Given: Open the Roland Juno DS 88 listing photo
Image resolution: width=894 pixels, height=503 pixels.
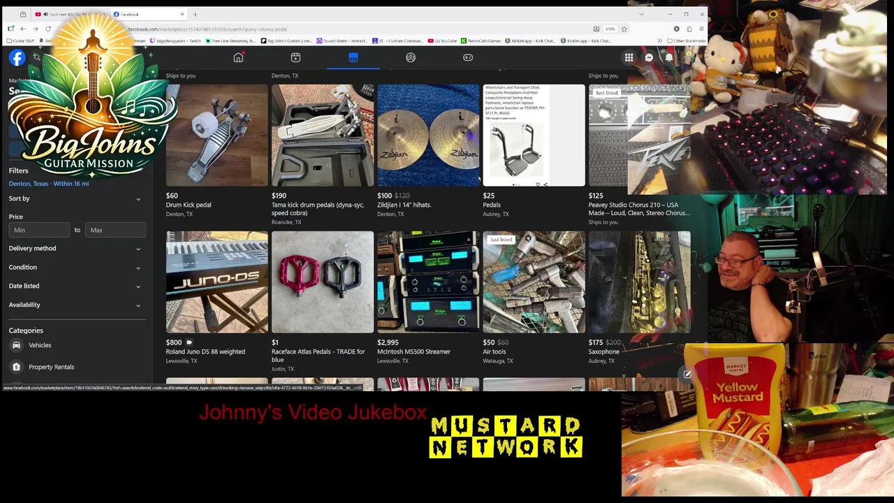Looking at the screenshot, I should click(217, 282).
